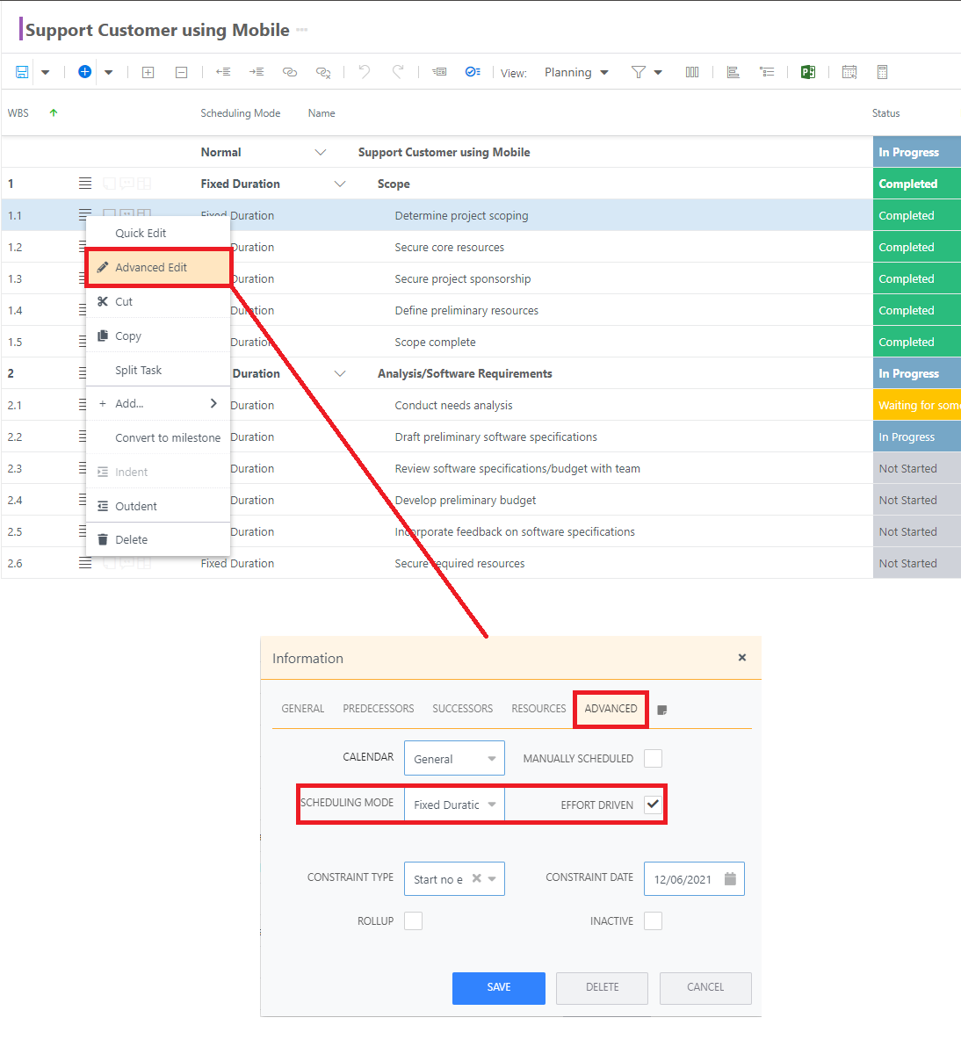Click the MS Project export icon
Screen dimensions: 961x1061
(x=808, y=72)
